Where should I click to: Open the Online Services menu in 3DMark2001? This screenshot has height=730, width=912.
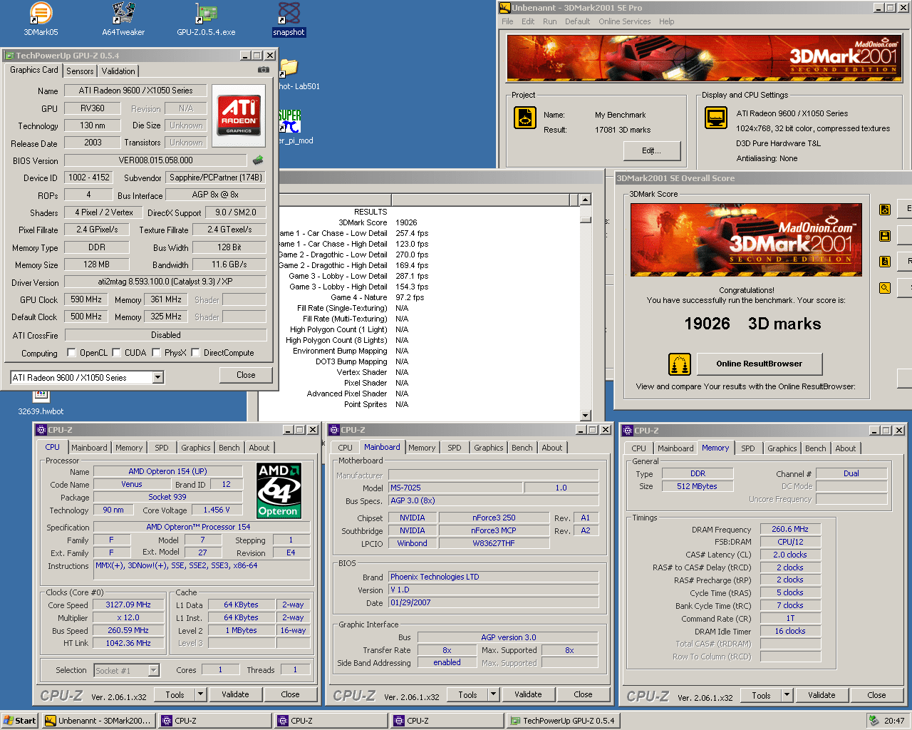pyautogui.click(x=624, y=21)
